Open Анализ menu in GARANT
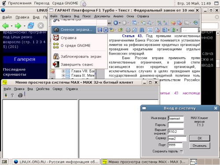Viewport: 220px width, 165px height. point(118,16)
